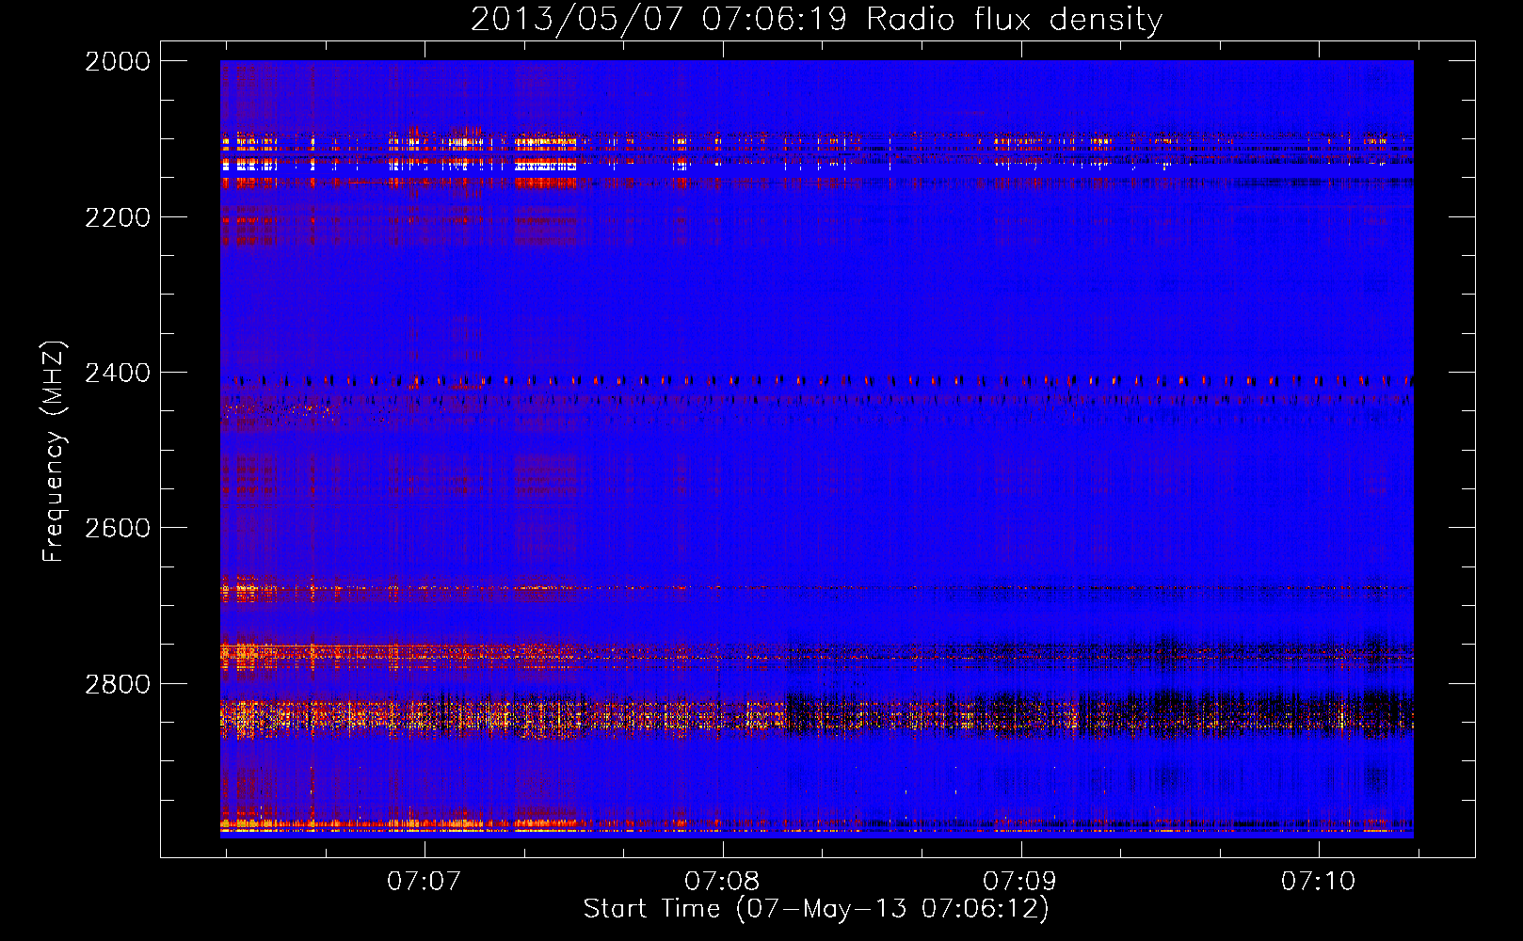
Task: Click the 07:09 time axis label
Action: click(1019, 882)
